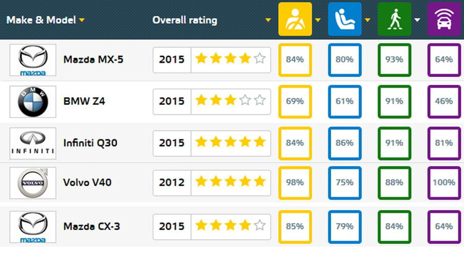Open the Mazda MX-5 model link
The width and height of the screenshot is (464, 261).
pyautogui.click(x=93, y=59)
